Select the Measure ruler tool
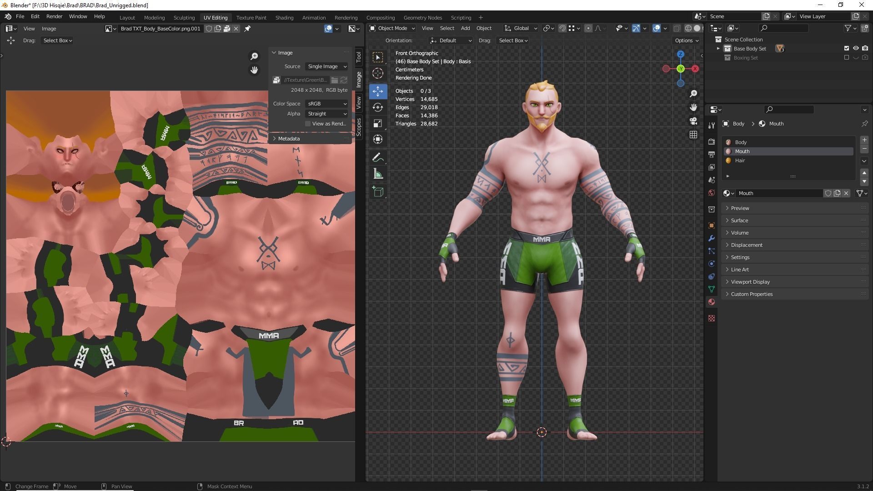The width and height of the screenshot is (873, 491). (378, 174)
